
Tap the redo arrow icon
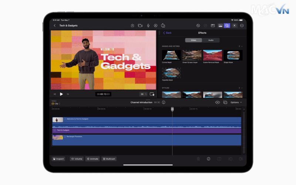(x=205, y=26)
